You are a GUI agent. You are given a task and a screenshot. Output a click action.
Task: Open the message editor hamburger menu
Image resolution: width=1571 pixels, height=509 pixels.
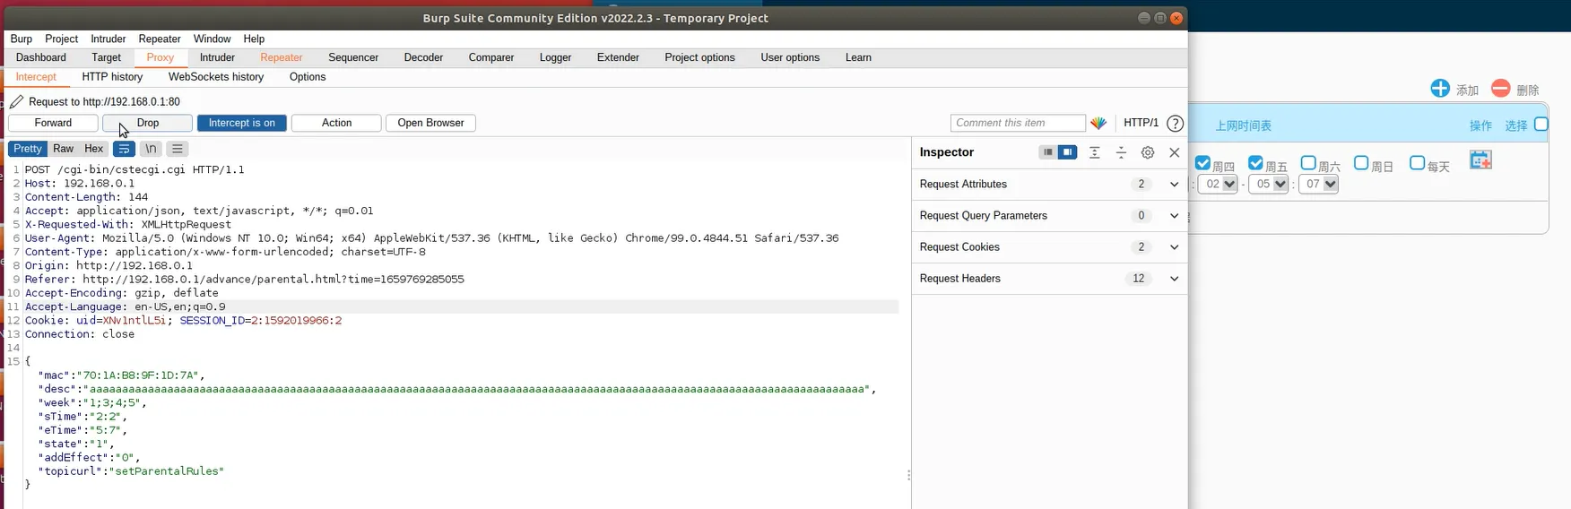(x=178, y=149)
